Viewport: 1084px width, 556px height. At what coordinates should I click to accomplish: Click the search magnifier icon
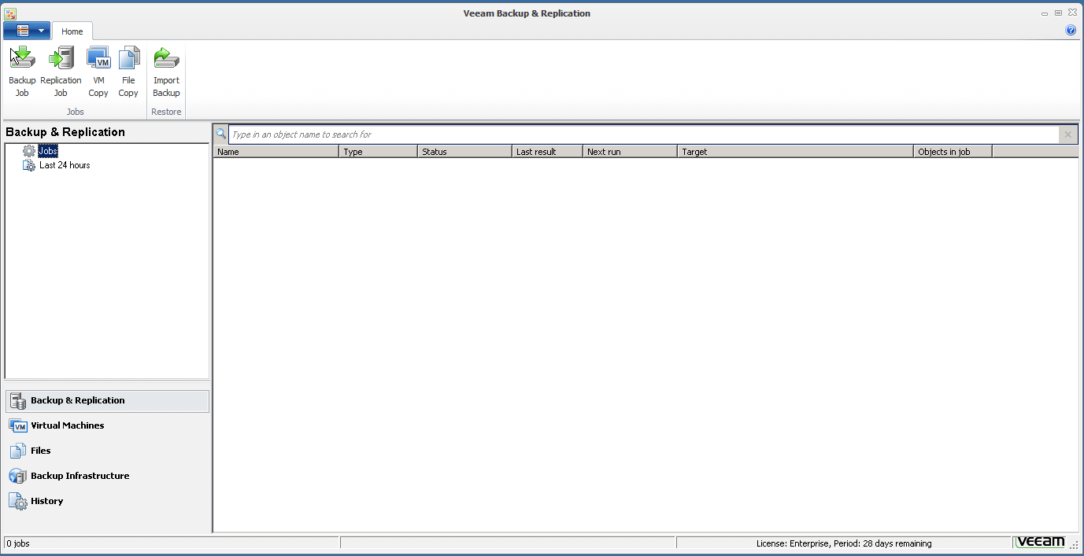tap(220, 134)
